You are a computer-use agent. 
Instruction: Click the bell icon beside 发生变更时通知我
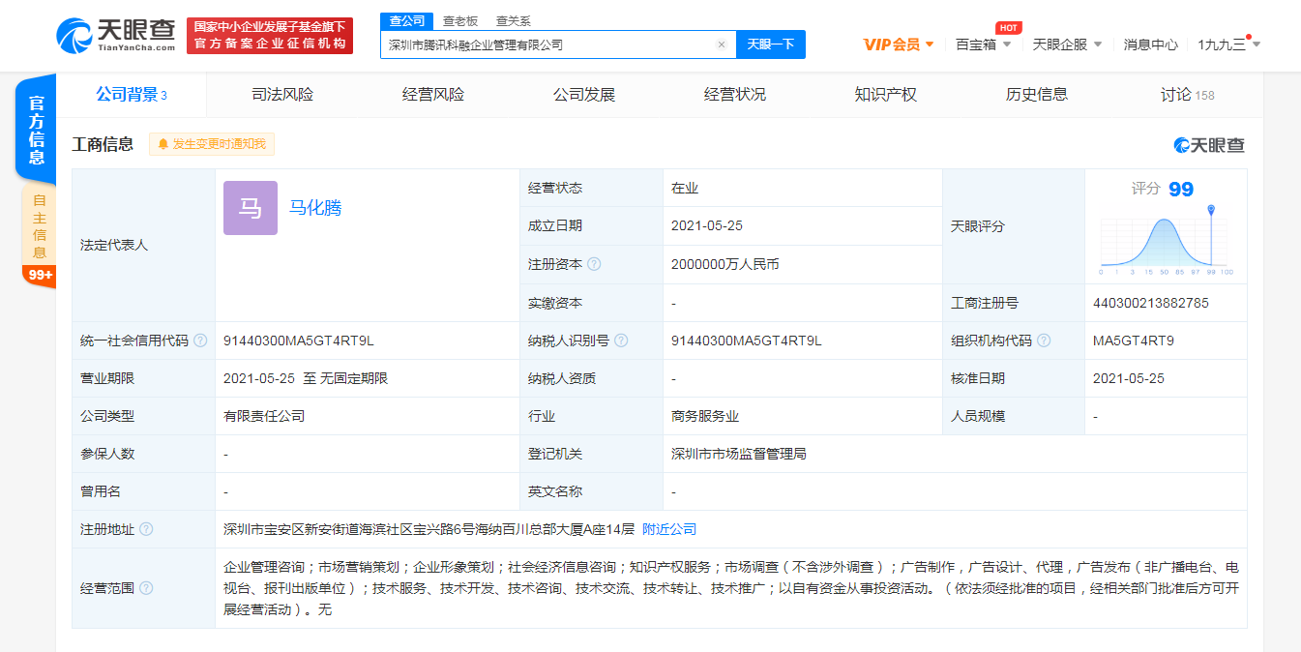pyautogui.click(x=164, y=144)
